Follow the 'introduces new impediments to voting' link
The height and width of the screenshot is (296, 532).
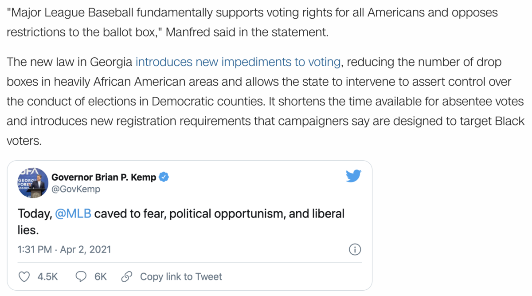[238, 62]
